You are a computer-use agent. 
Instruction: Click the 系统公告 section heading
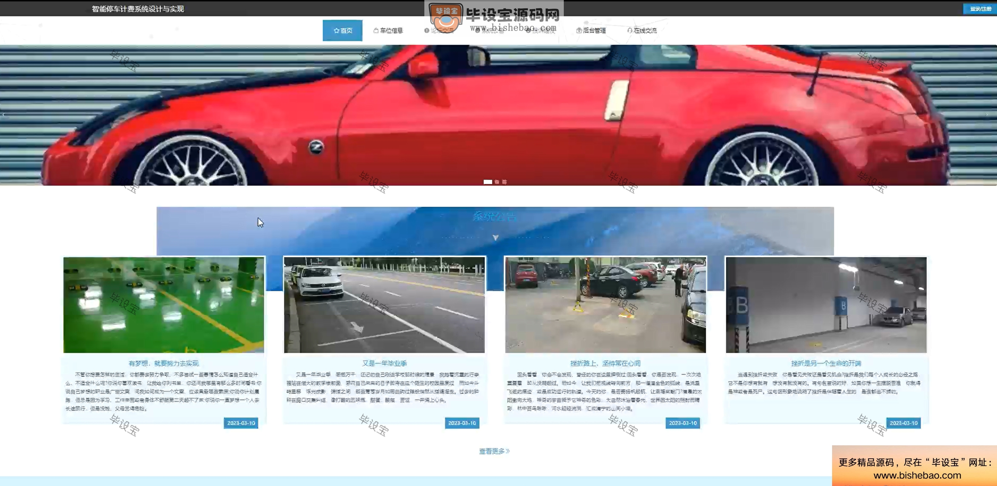(495, 216)
